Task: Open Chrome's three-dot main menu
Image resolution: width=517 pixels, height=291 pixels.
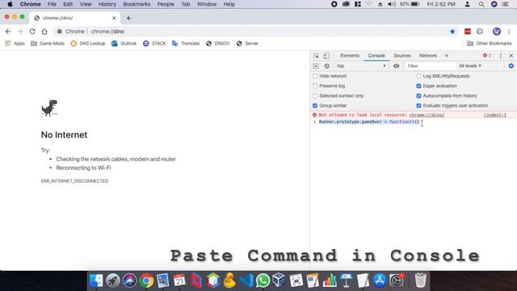Action: [509, 32]
